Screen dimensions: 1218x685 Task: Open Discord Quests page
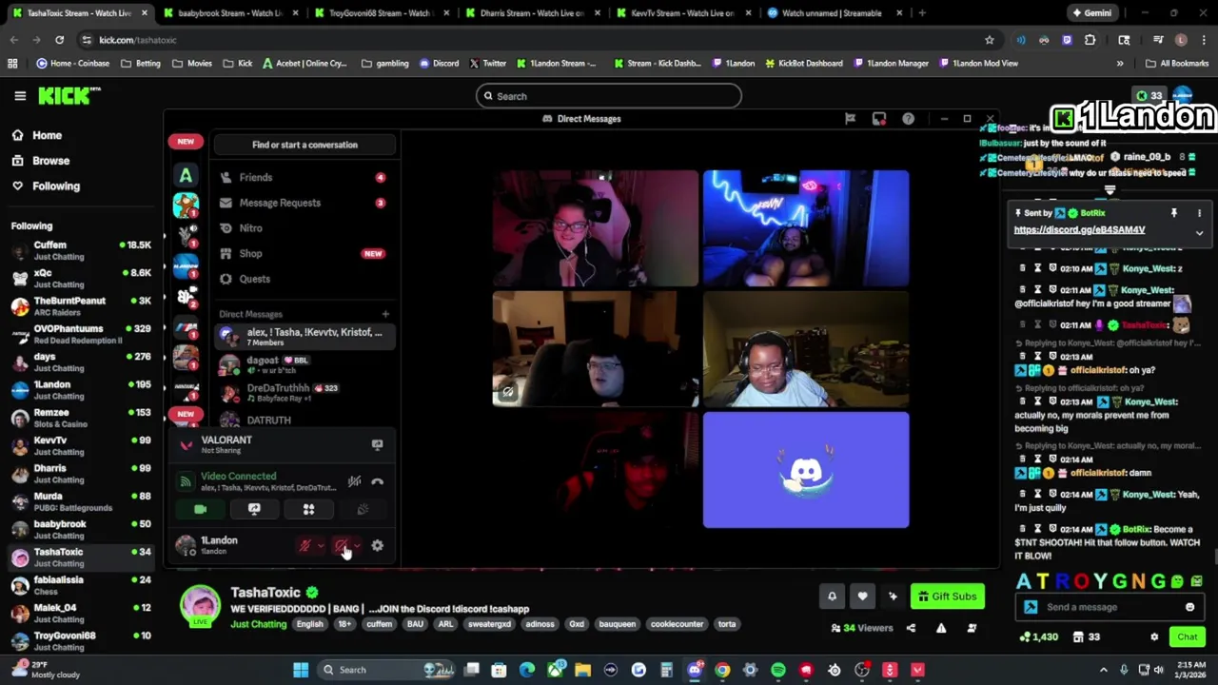tap(304, 279)
